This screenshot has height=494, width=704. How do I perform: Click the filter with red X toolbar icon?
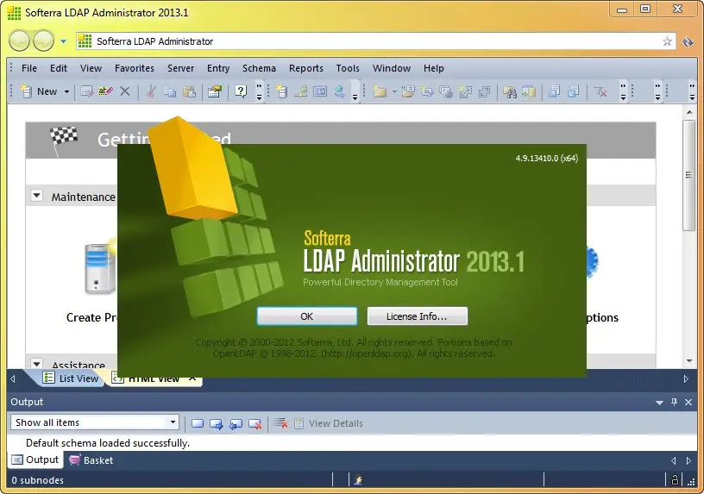tap(600, 91)
